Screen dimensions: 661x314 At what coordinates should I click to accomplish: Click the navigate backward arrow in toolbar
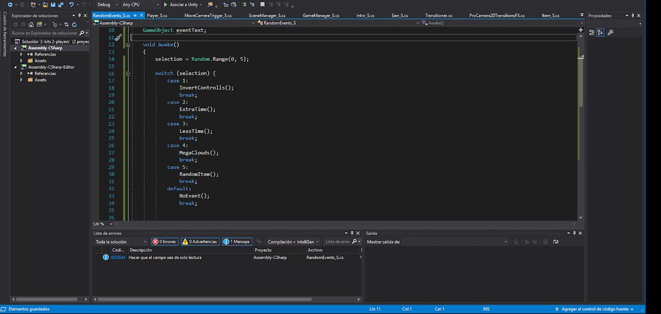click(10, 4)
